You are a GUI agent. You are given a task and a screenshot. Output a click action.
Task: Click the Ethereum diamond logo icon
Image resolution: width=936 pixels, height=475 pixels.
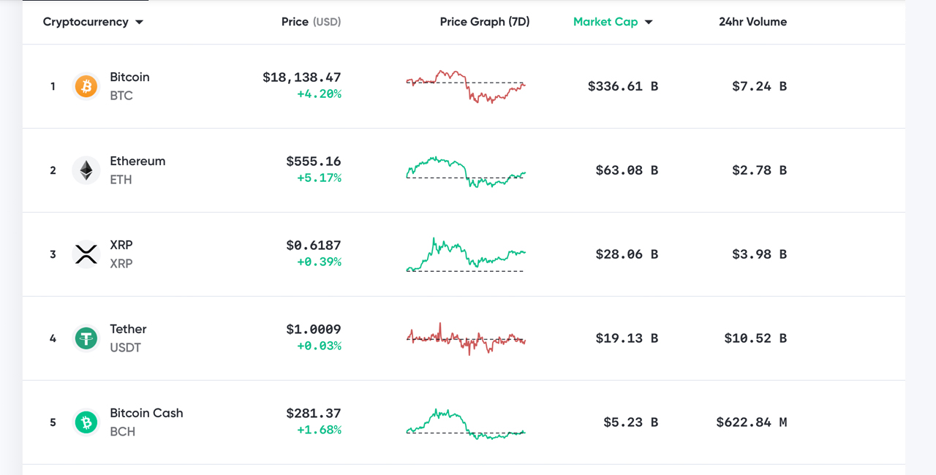pyautogui.click(x=86, y=170)
